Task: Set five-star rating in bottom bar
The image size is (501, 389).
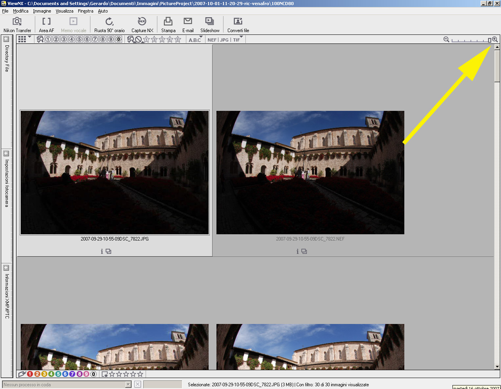Action: tap(140, 374)
